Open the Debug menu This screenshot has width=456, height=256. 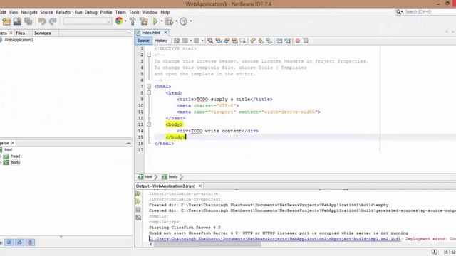[x=91, y=12]
